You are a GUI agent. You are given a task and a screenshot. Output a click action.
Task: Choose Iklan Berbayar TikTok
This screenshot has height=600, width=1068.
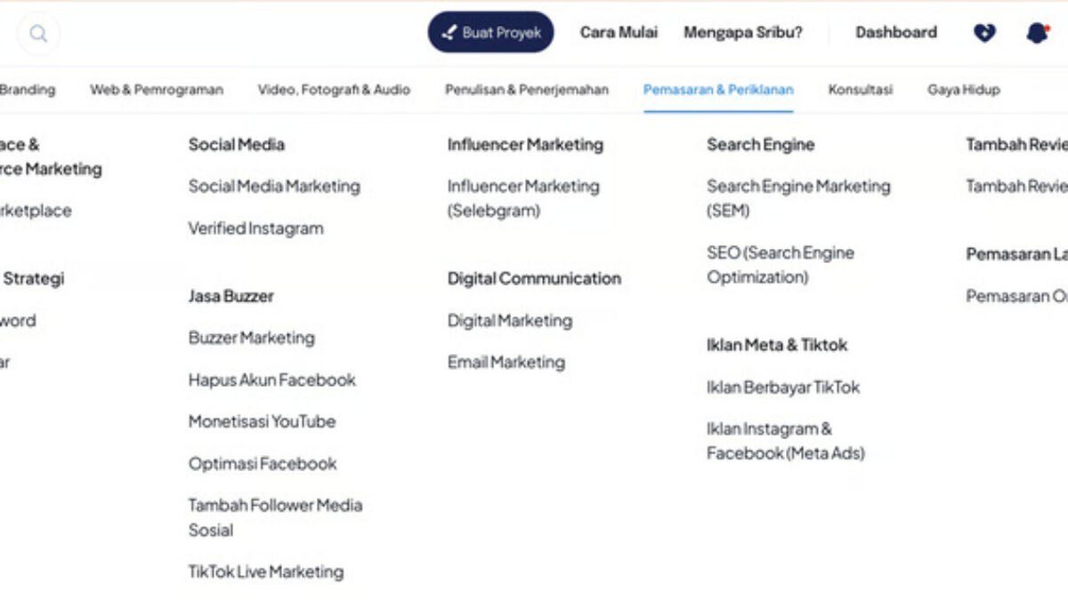click(783, 388)
